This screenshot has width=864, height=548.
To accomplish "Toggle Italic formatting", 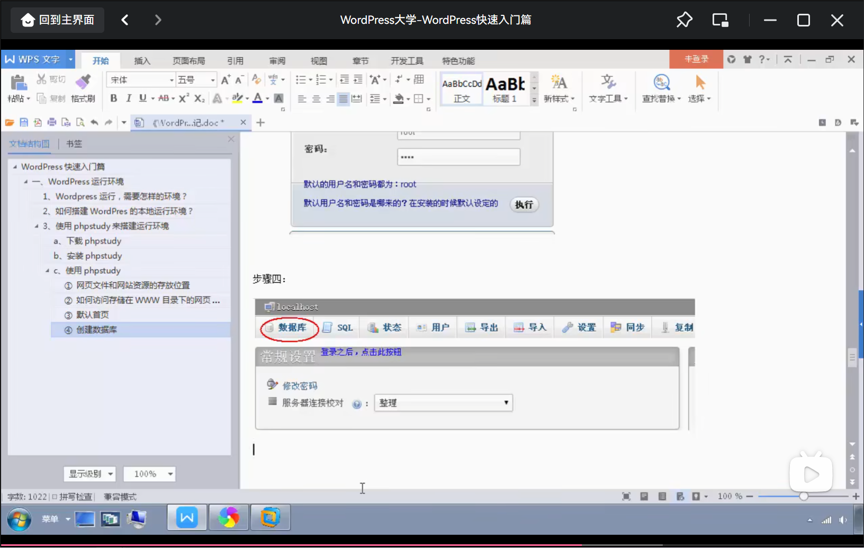I will pos(128,98).
